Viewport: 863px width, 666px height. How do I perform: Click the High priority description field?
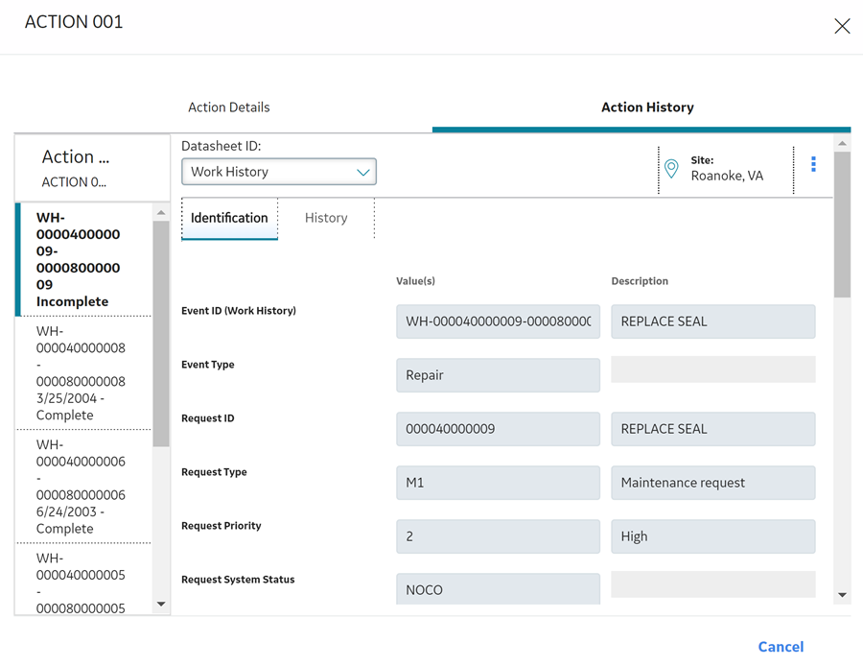(x=713, y=536)
